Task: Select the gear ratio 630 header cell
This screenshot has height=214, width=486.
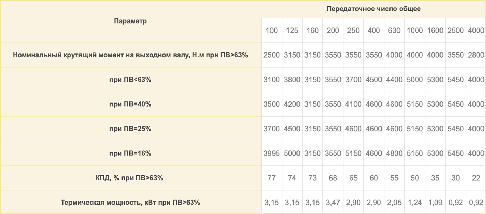Action: [x=394, y=31]
